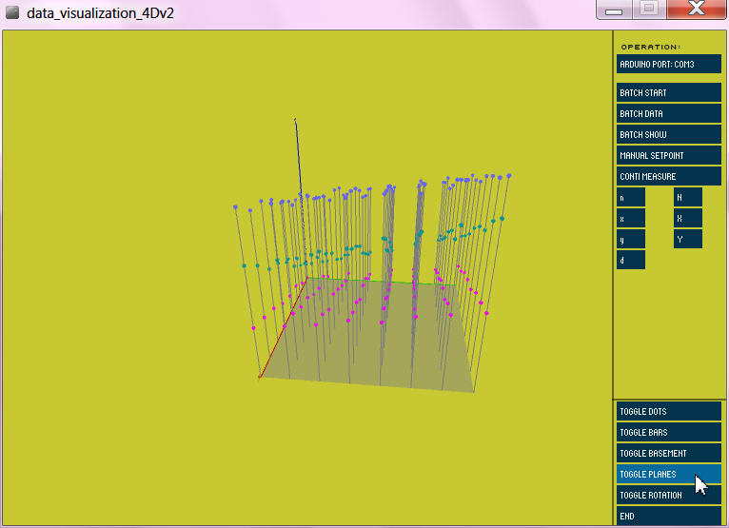Select the uppercase X field

pos(688,218)
